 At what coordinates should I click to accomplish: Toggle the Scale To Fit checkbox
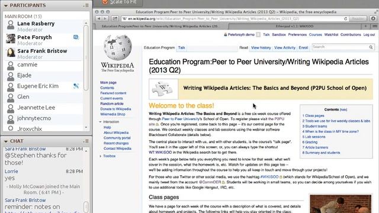(x=105, y=2)
